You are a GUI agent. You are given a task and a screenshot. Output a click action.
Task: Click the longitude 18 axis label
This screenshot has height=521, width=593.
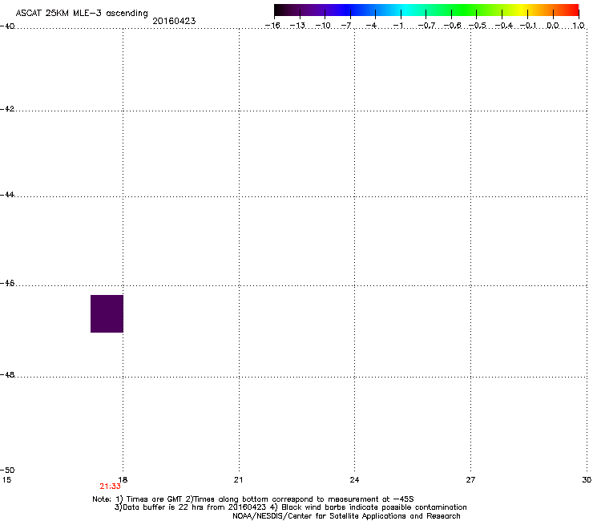coord(123,480)
